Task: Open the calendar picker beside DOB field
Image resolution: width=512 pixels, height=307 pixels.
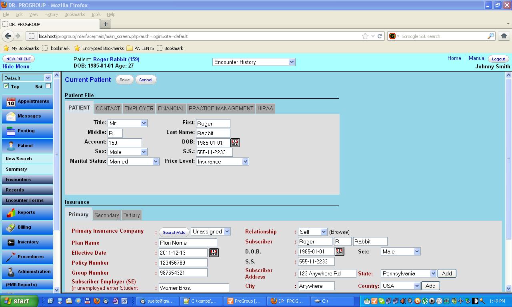Action: (235, 142)
